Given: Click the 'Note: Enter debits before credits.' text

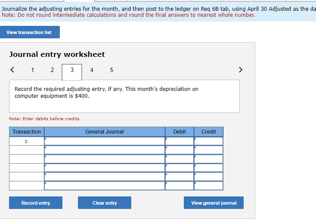Looking at the screenshot, I should point(45,118).
